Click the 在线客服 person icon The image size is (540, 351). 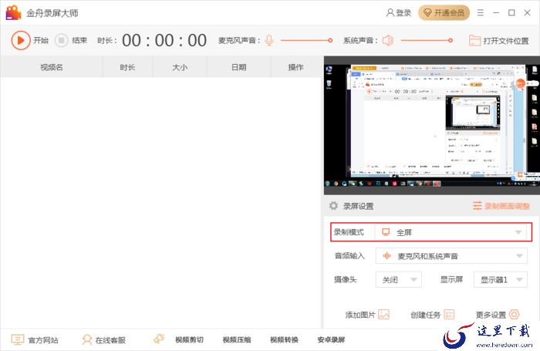[87, 339]
